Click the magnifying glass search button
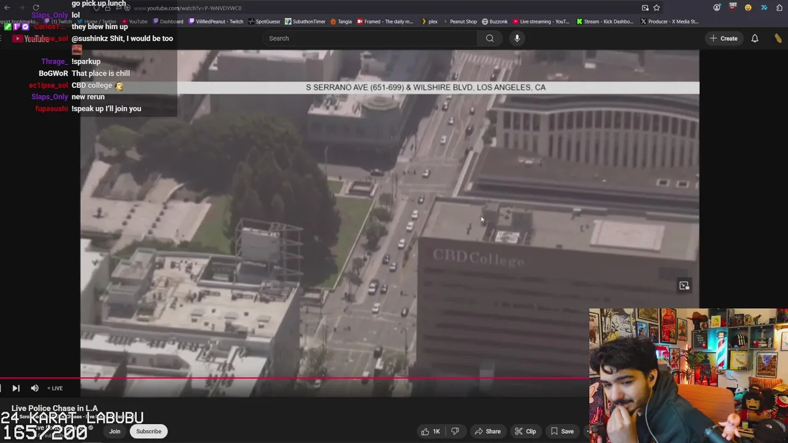 489,38
